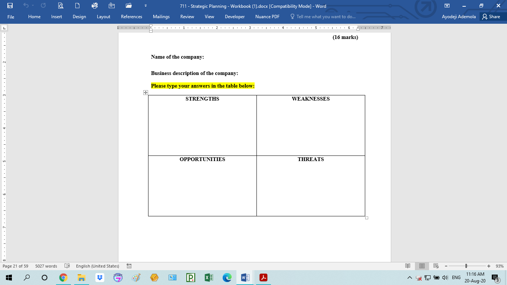Open the Customize Quick Access Toolbar menu
The height and width of the screenshot is (285, 507).
click(145, 6)
